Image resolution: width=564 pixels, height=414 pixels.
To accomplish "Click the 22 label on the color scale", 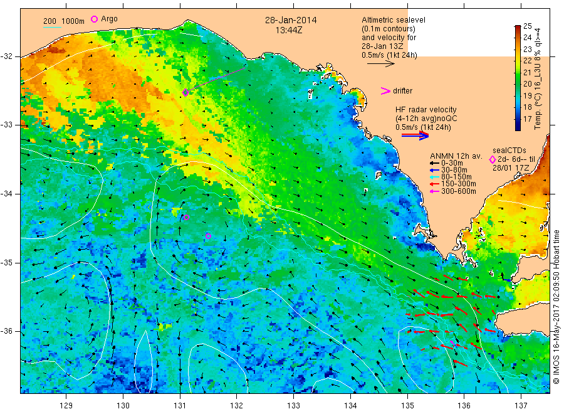I will click(x=527, y=60).
